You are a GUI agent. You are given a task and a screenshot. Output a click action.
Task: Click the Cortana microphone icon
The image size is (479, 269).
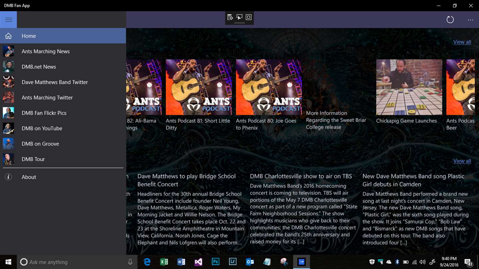pyautogui.click(x=130, y=262)
